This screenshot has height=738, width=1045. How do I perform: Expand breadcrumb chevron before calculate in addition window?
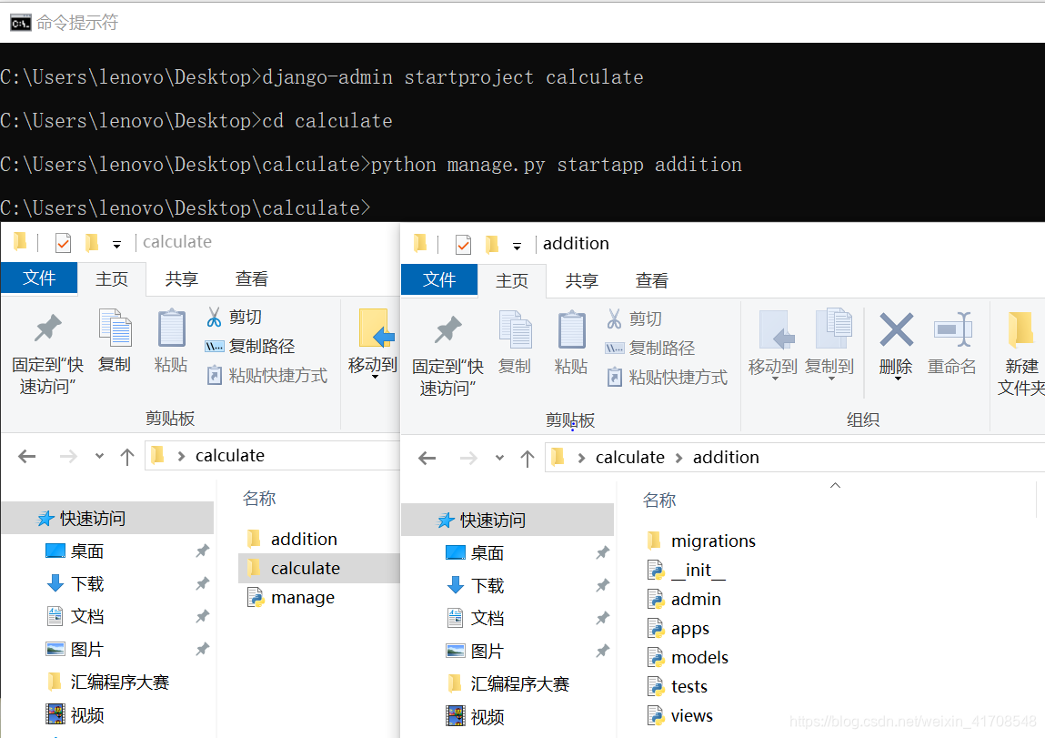tap(581, 458)
